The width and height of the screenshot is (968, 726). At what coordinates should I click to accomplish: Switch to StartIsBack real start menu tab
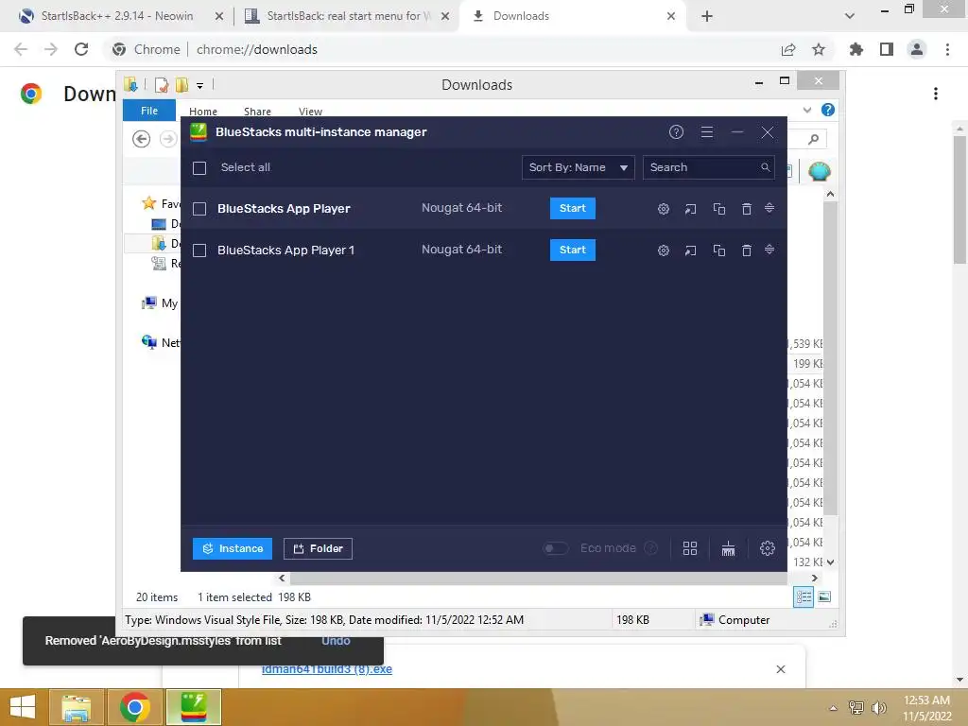coord(346,16)
